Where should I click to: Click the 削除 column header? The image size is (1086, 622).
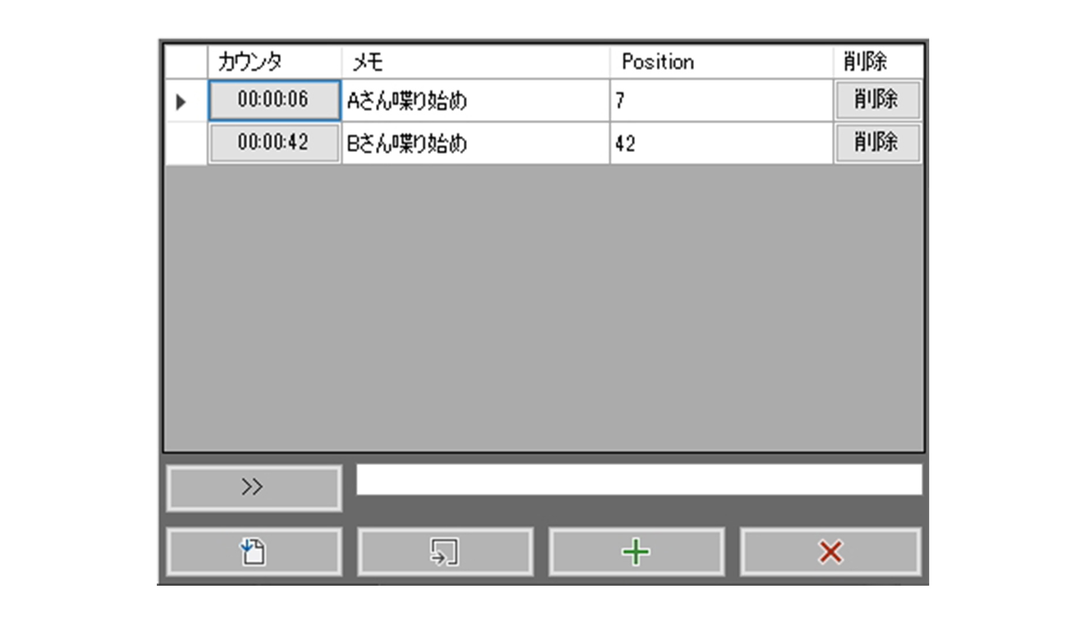[878, 62]
